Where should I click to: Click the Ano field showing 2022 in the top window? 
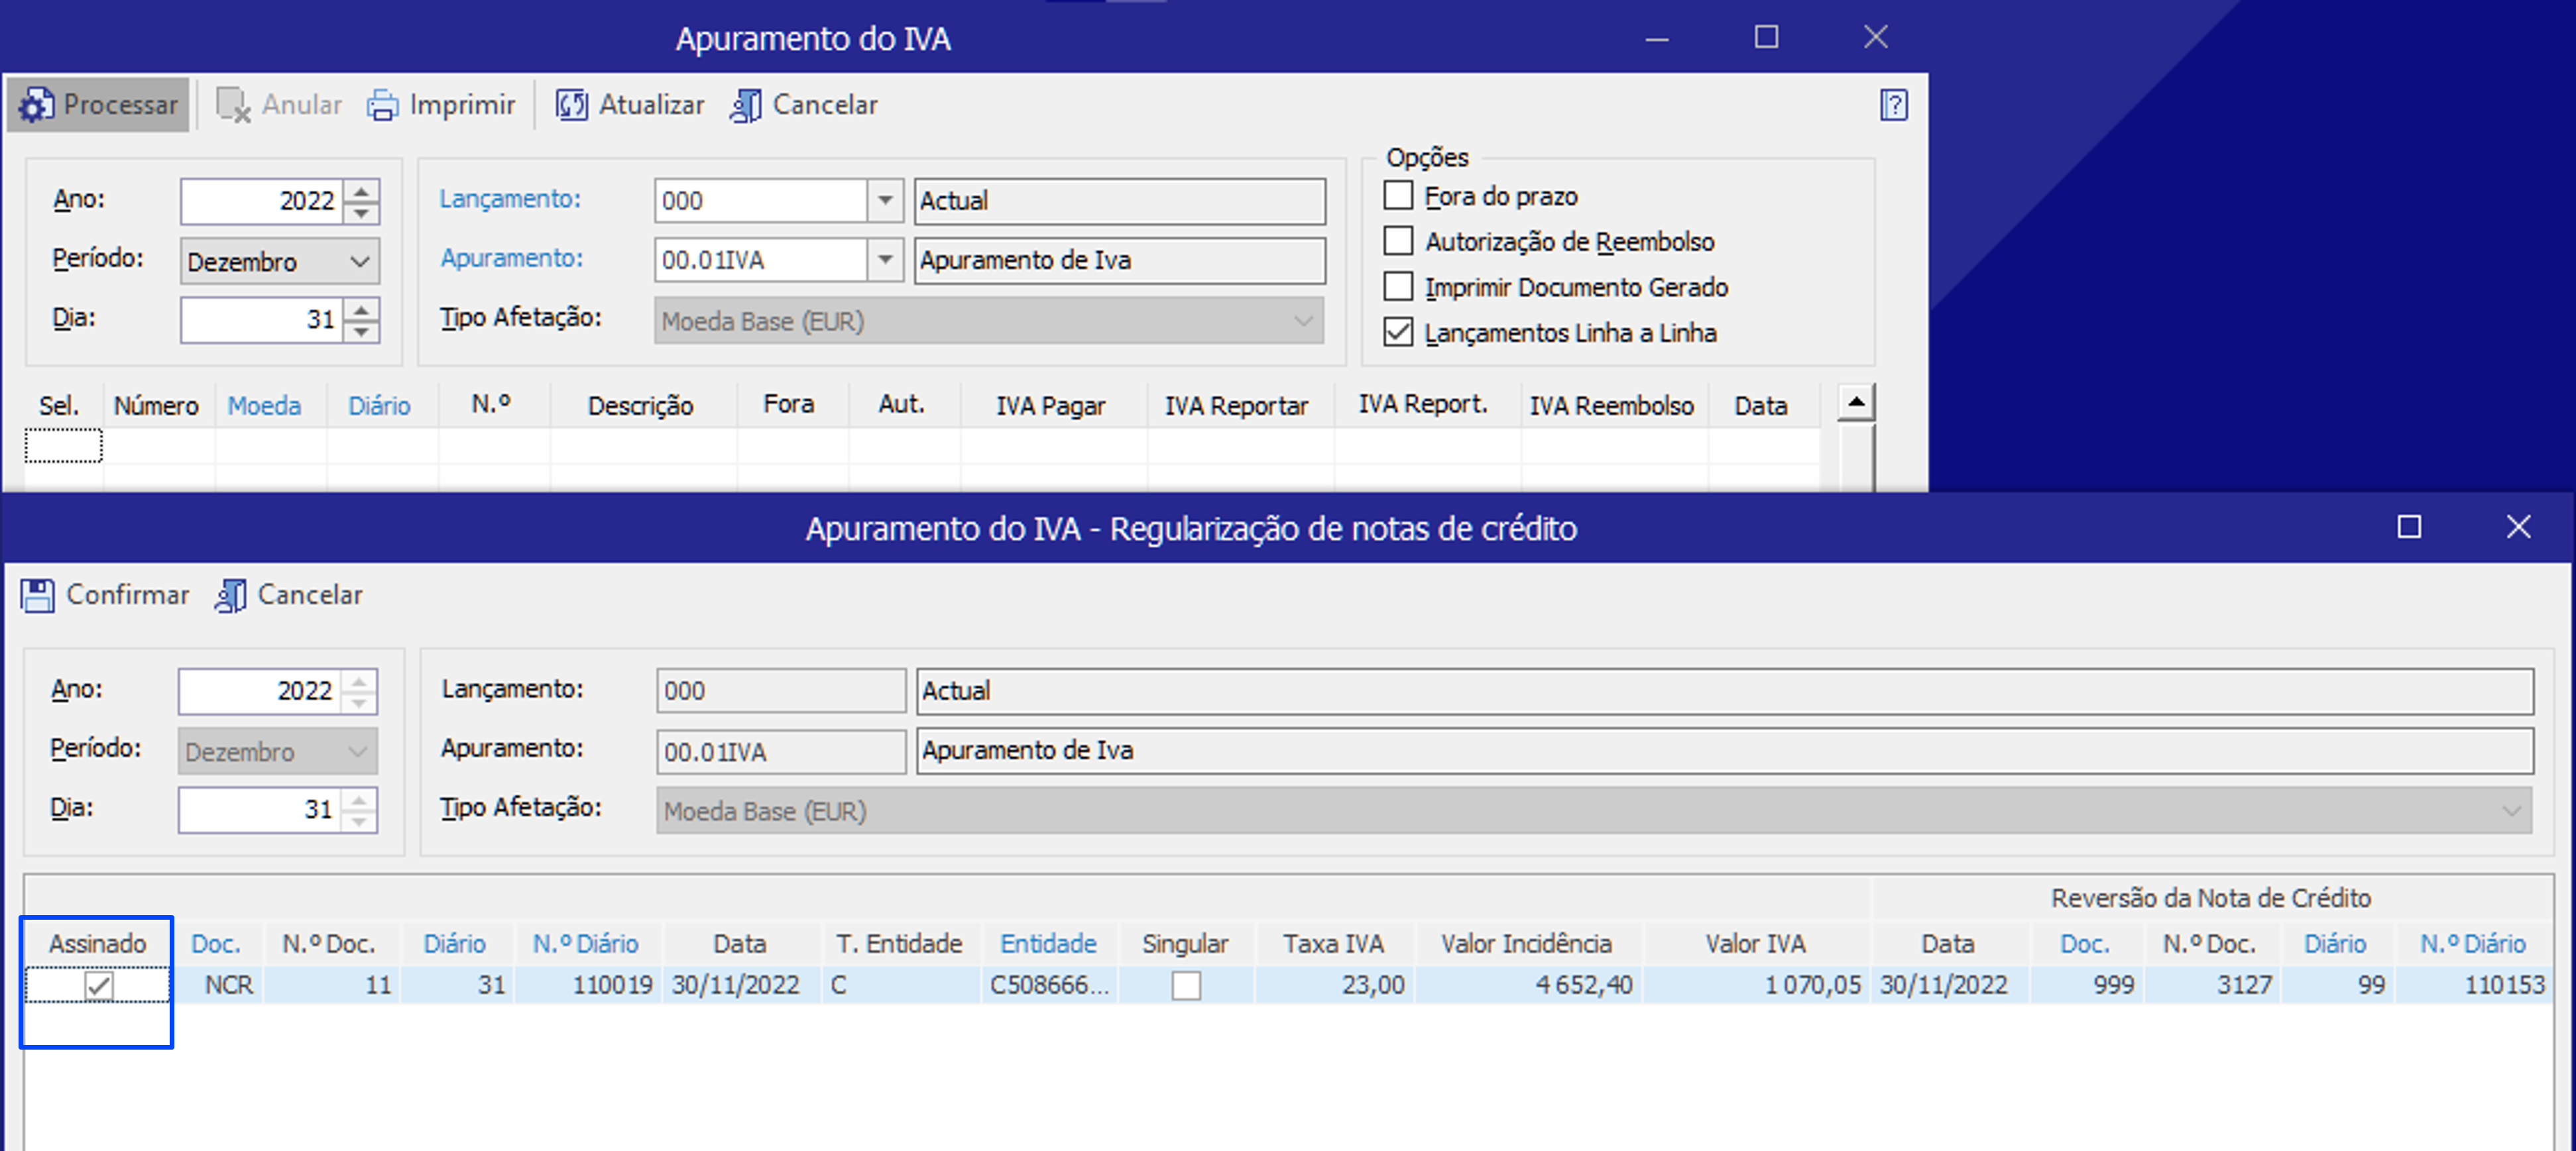[262, 201]
